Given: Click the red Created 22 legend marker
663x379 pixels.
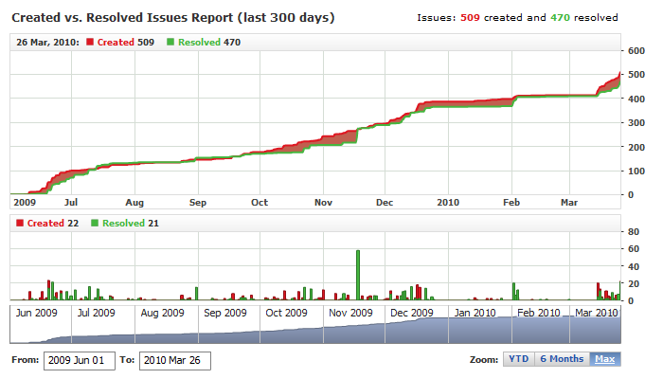Looking at the screenshot, I should pyautogui.click(x=19, y=223).
